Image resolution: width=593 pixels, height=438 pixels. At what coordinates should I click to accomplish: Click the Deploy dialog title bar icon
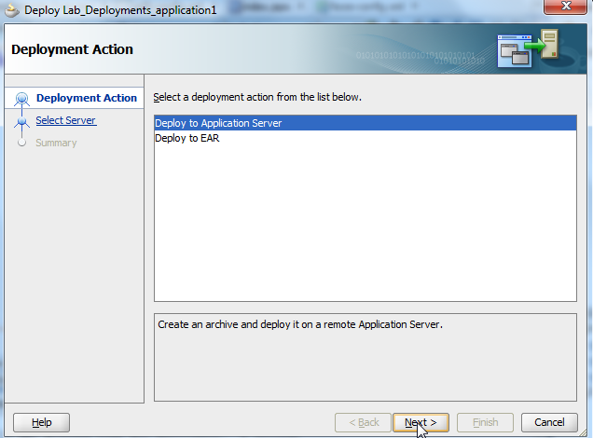pyautogui.click(x=12, y=9)
